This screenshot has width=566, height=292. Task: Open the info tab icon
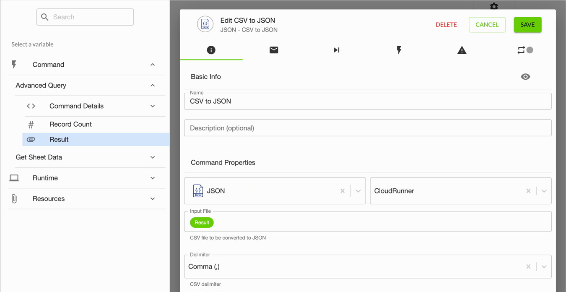pyautogui.click(x=211, y=50)
